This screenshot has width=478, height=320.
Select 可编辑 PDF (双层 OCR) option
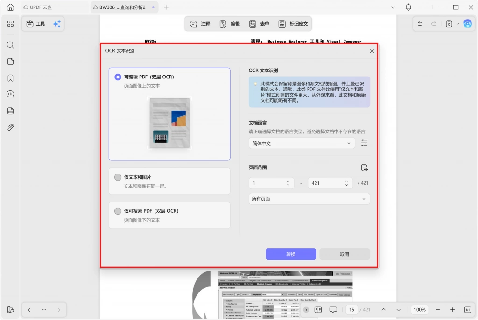[169, 114]
